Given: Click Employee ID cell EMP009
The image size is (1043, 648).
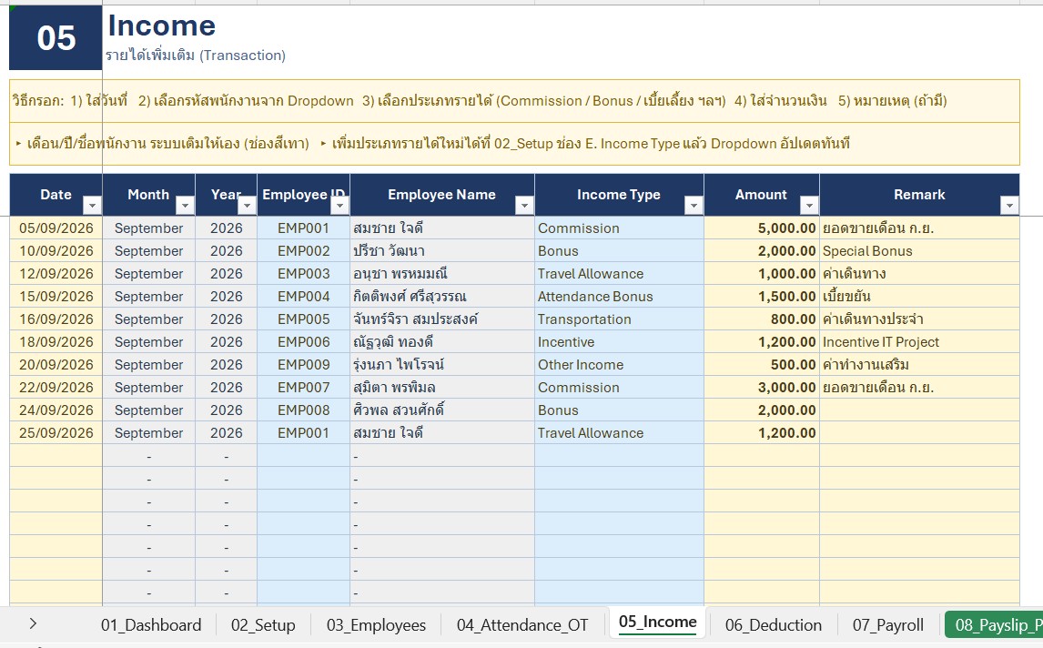Looking at the screenshot, I should [x=303, y=365].
